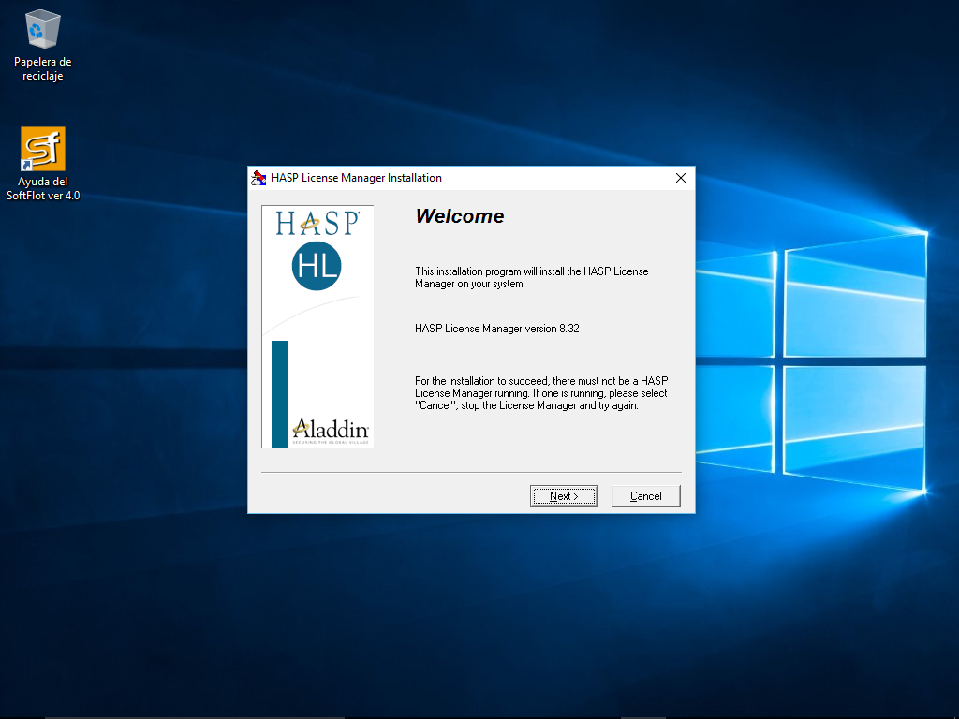The height and width of the screenshot is (719, 959).
Task: Select the Papelera de reciclaje desktop icon
Action: pos(43,30)
